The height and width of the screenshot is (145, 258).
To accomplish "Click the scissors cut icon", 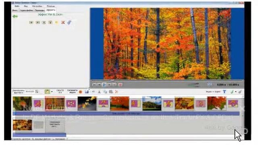I will click(x=99, y=92).
